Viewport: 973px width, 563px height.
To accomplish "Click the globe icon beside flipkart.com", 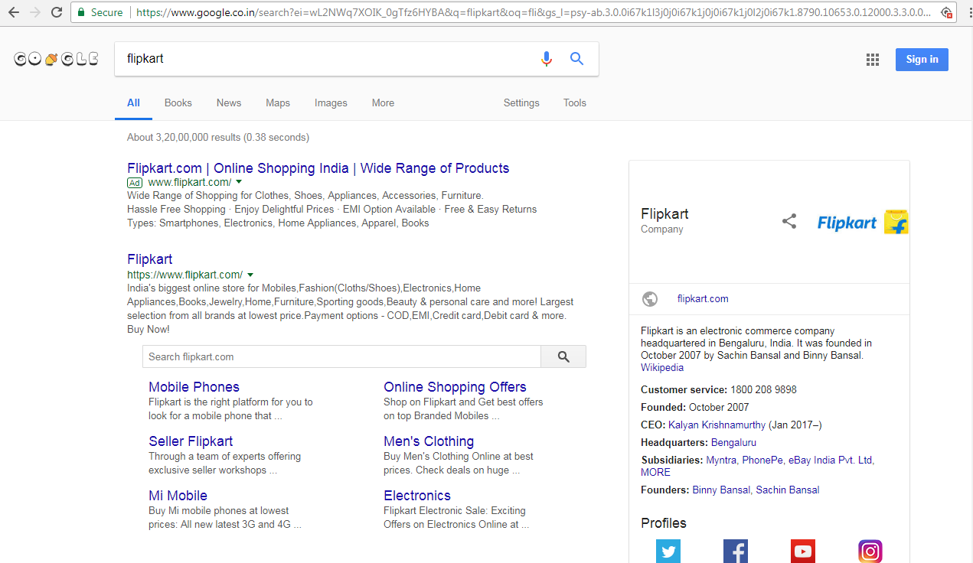I will pyautogui.click(x=650, y=299).
